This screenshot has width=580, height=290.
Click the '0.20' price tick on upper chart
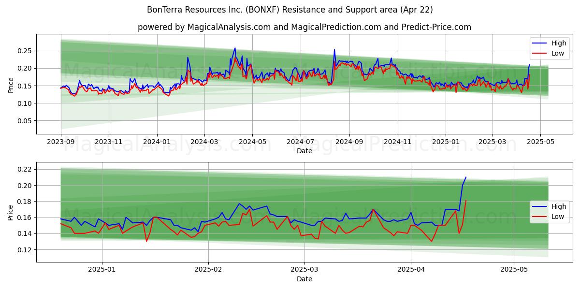(25, 68)
